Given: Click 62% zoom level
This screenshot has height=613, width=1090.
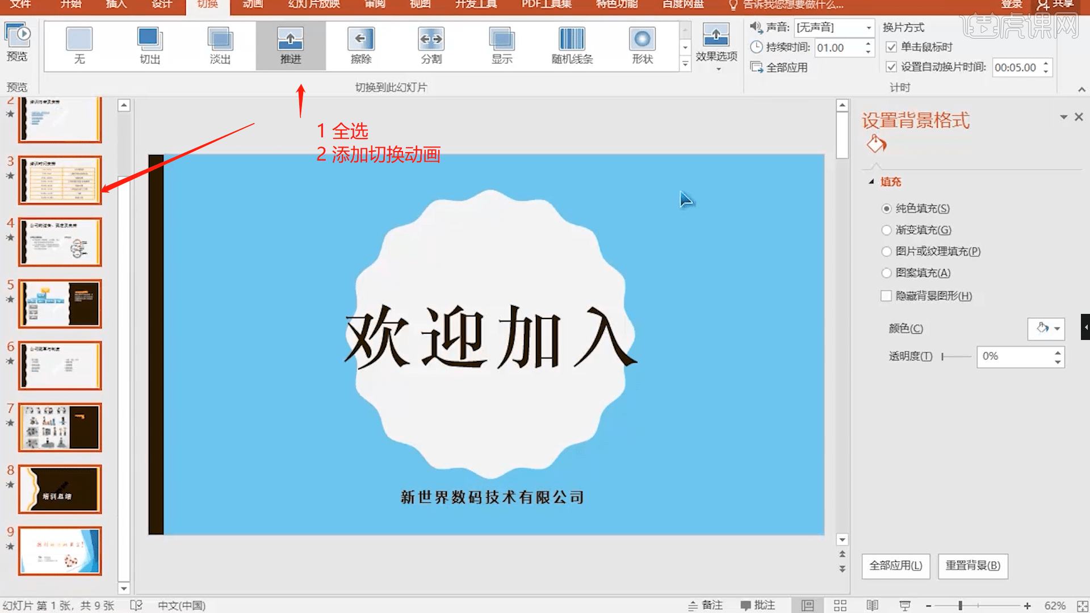Looking at the screenshot, I should (1055, 606).
